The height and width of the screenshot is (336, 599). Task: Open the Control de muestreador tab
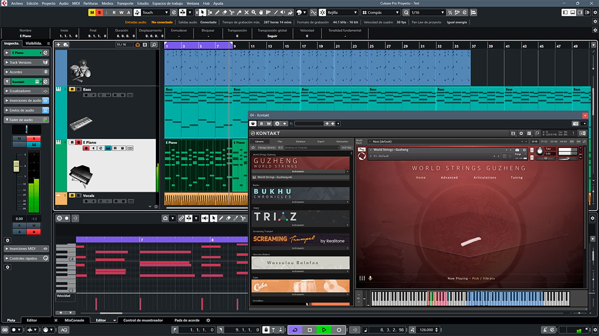coord(143,320)
